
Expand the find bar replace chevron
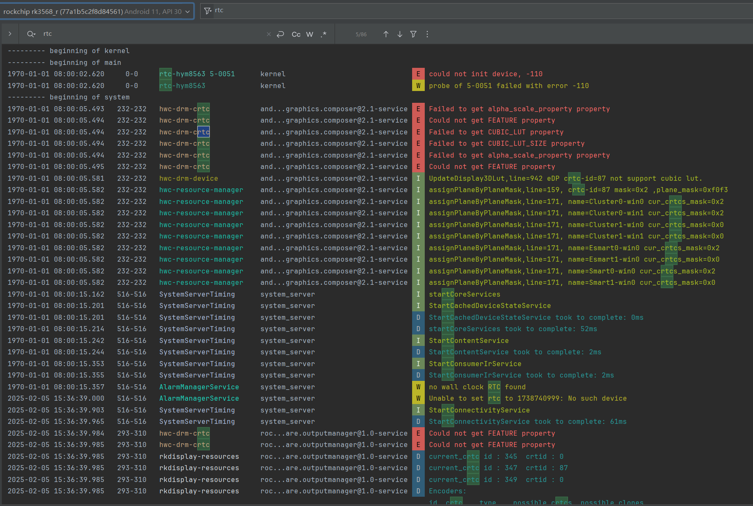10,34
